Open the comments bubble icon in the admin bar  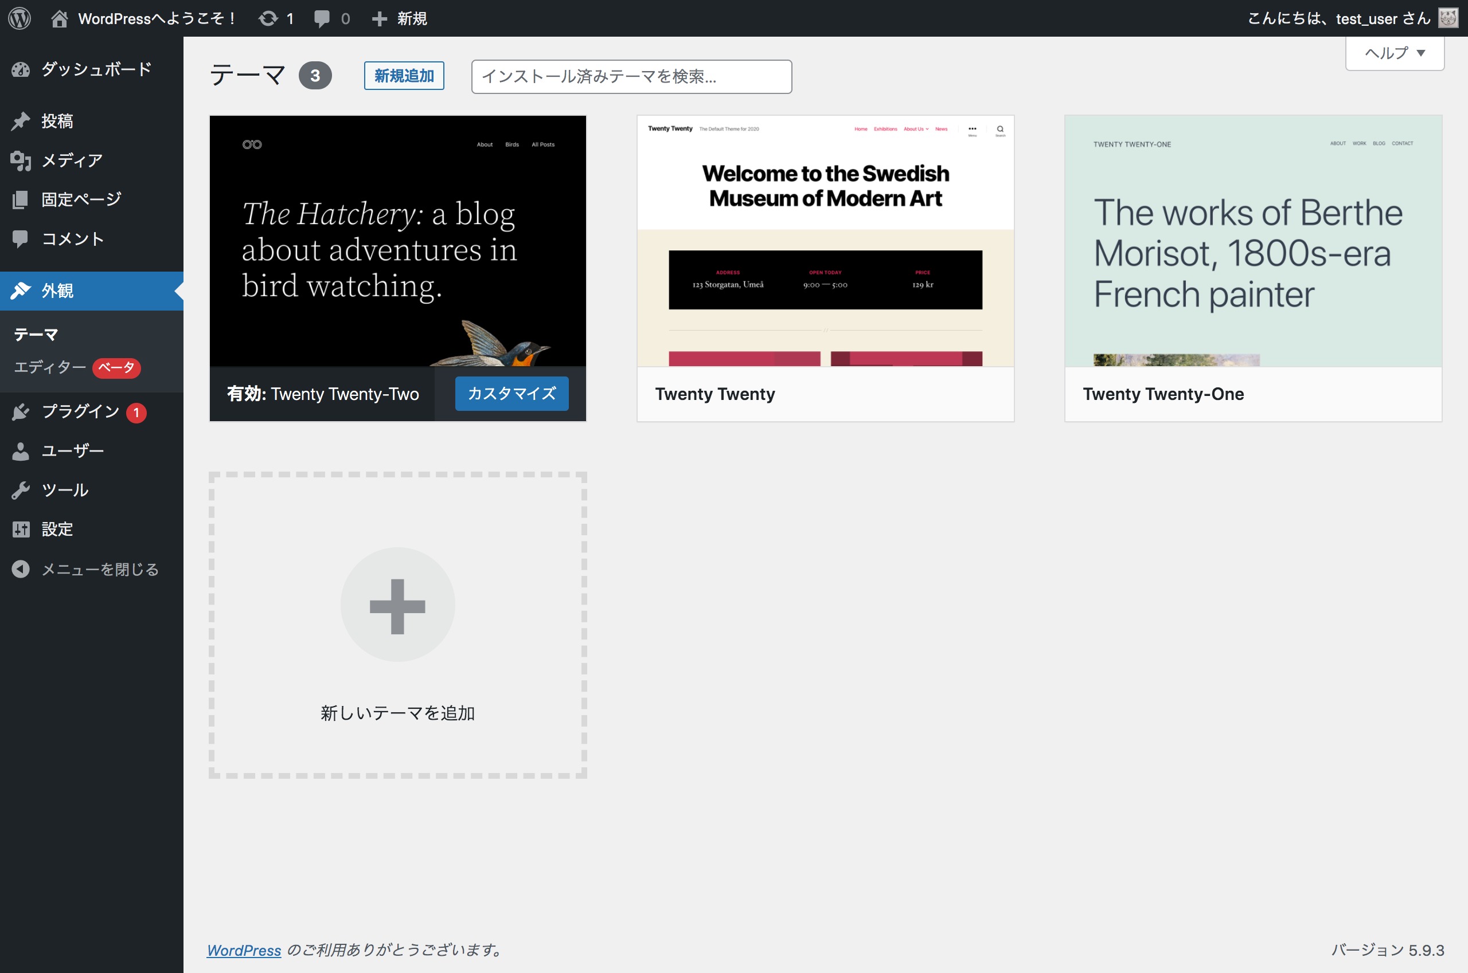pos(322,18)
